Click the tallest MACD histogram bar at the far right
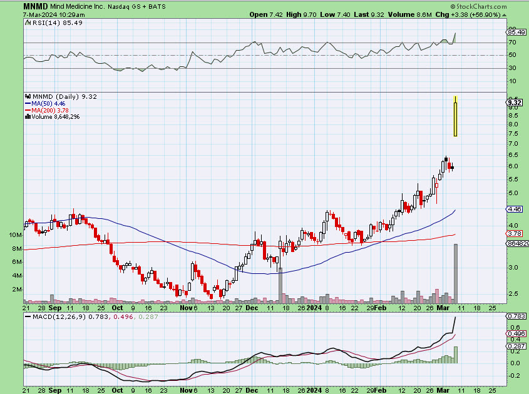This screenshot has height=394, width=529. [x=456, y=355]
